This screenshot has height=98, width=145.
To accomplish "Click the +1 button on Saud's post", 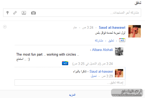I will pos(122,40).
